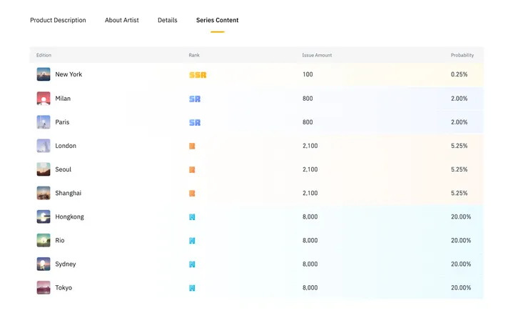Click the London edition thumbnail
The width and height of the screenshot is (528, 318).
pyautogui.click(x=44, y=146)
